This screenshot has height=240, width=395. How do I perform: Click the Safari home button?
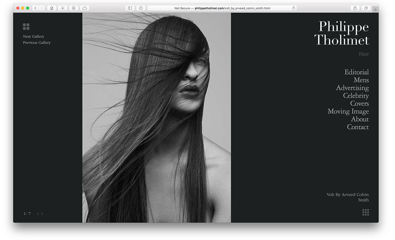click(52, 8)
